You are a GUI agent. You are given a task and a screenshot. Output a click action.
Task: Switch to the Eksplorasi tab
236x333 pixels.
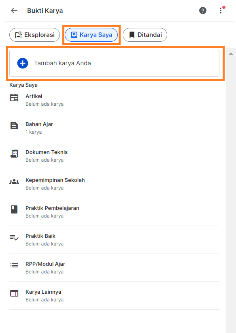[34, 35]
